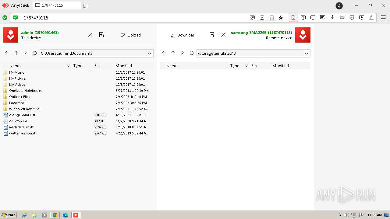Screen dimensions: 390x219
Task: Delete selected item on this device
Action: (90, 35)
